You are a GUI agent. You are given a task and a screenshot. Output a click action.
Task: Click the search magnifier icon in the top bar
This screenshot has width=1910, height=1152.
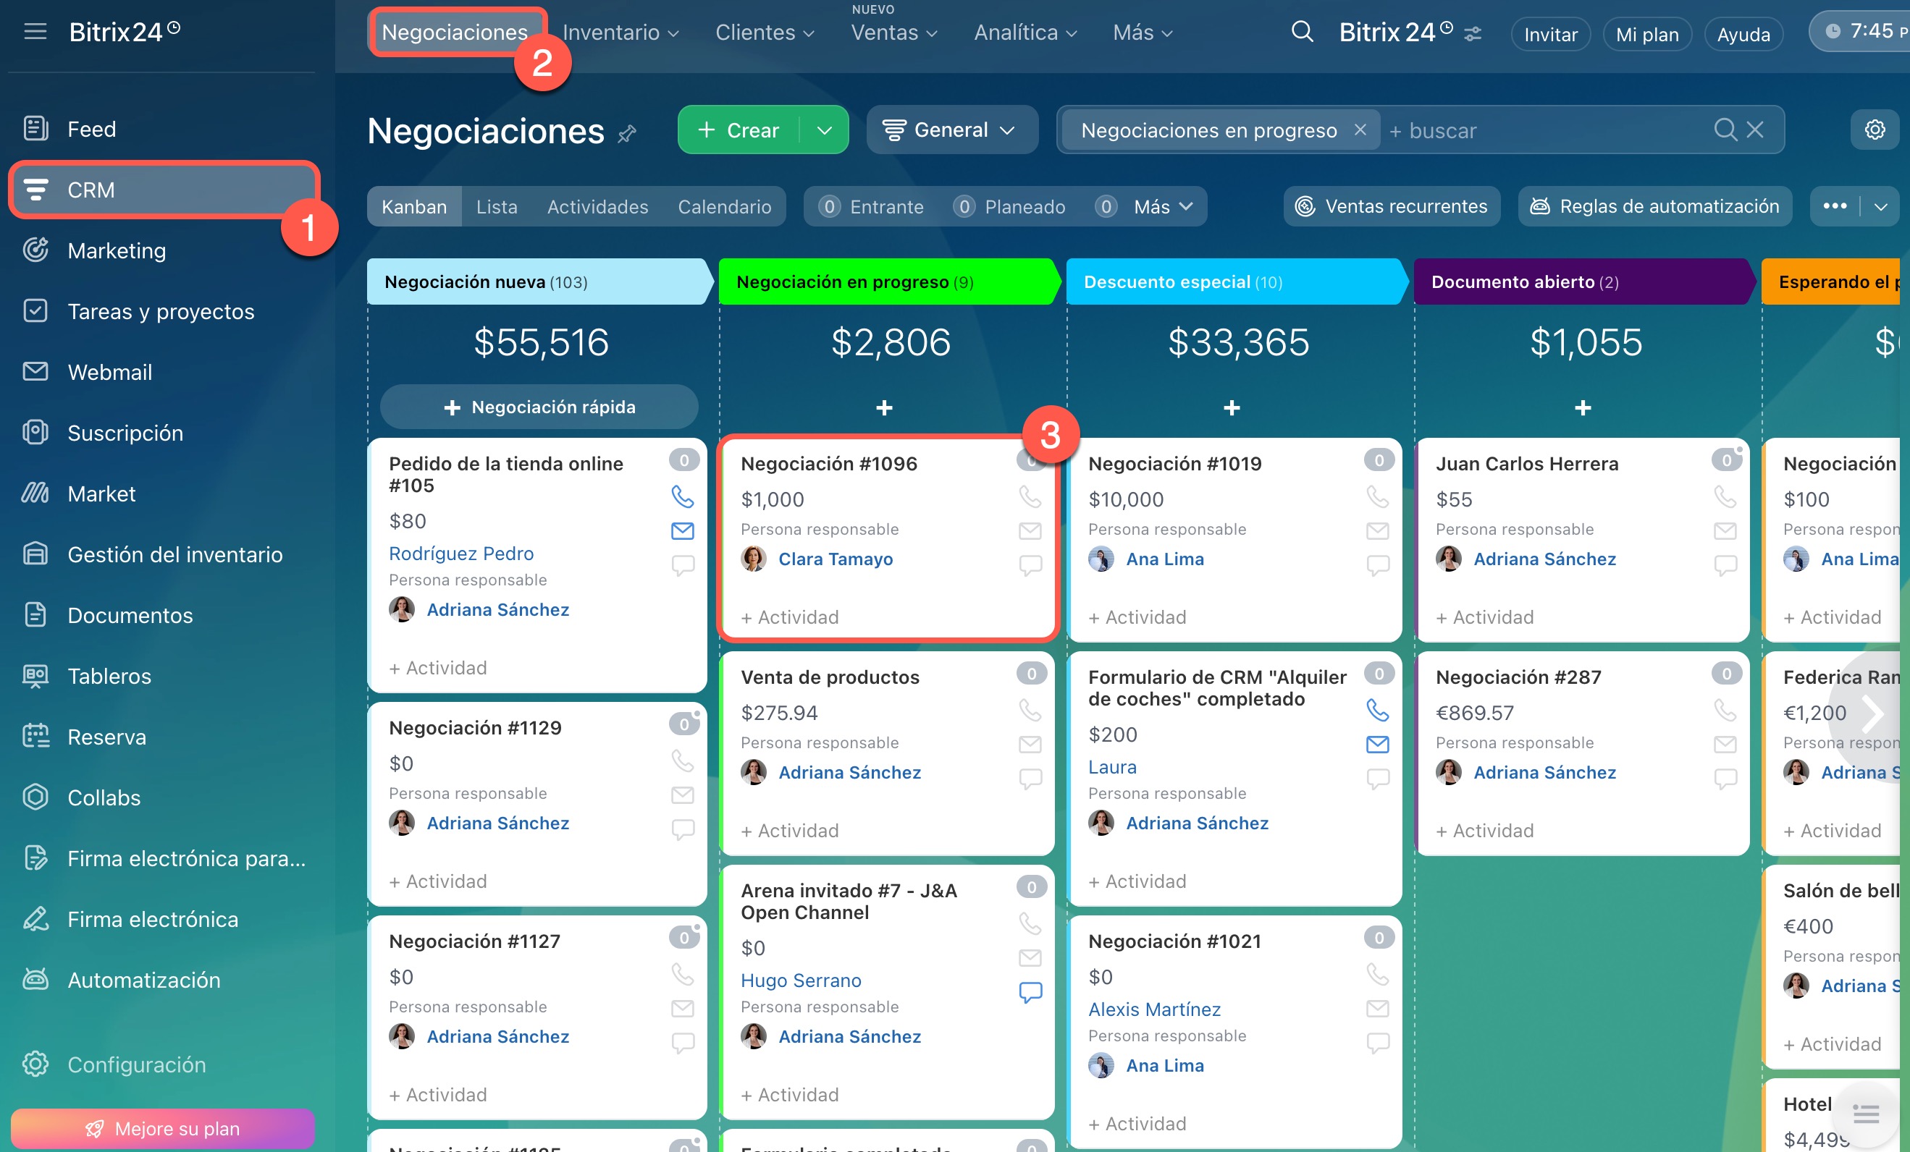[1302, 32]
